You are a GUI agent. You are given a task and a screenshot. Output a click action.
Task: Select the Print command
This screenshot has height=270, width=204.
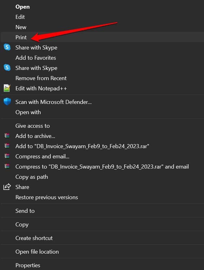click(x=21, y=37)
